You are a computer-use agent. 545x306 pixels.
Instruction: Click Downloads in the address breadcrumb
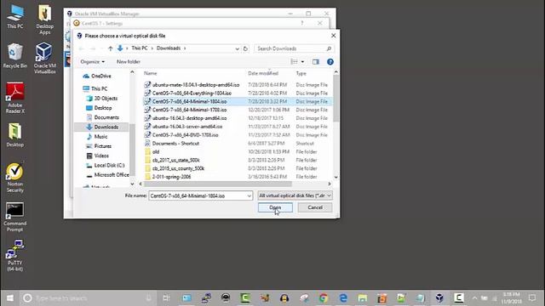[x=169, y=48]
